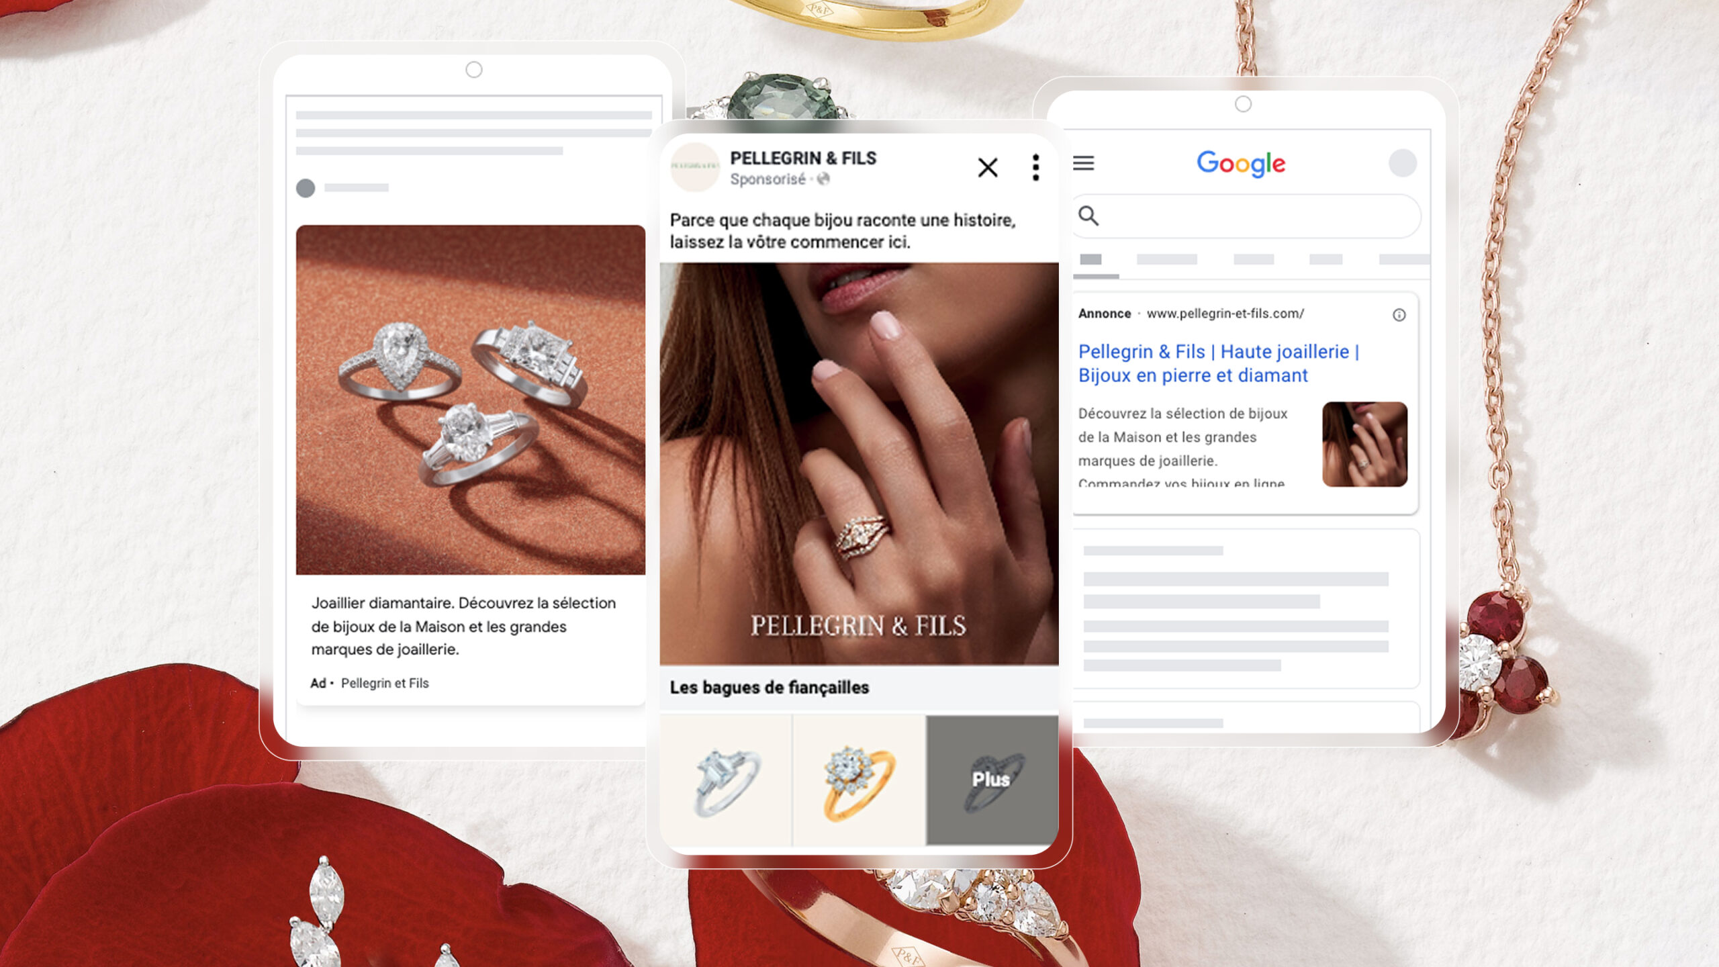The image size is (1719, 967).
Task: Open the gold flower ring thumbnail
Action: [x=859, y=780]
